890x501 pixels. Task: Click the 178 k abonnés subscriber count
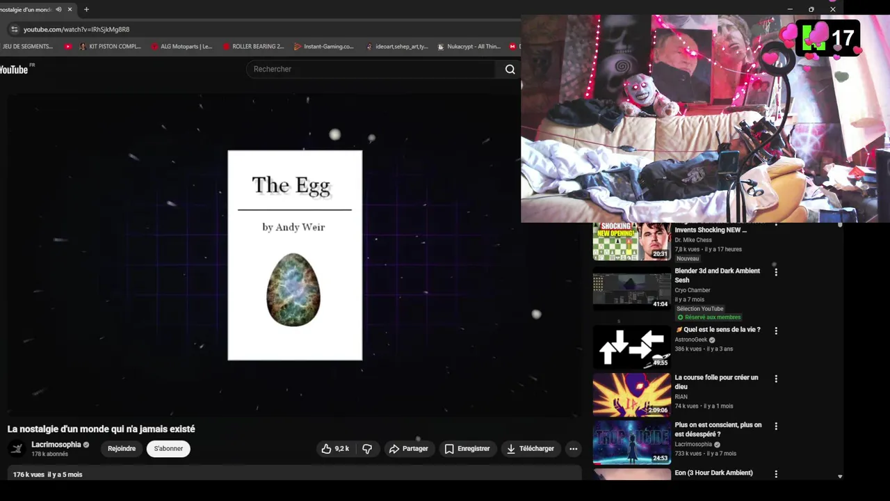point(49,454)
